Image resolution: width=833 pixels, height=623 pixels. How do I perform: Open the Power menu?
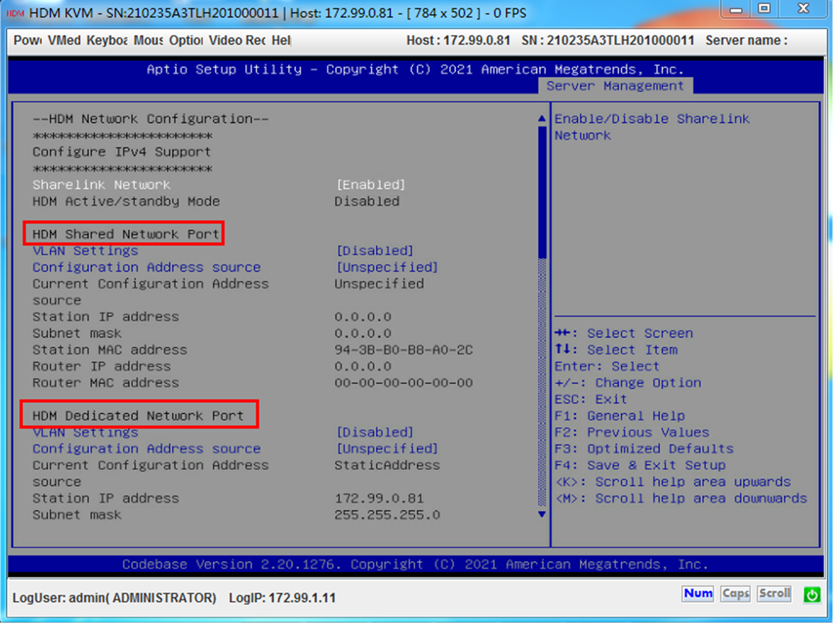28,40
